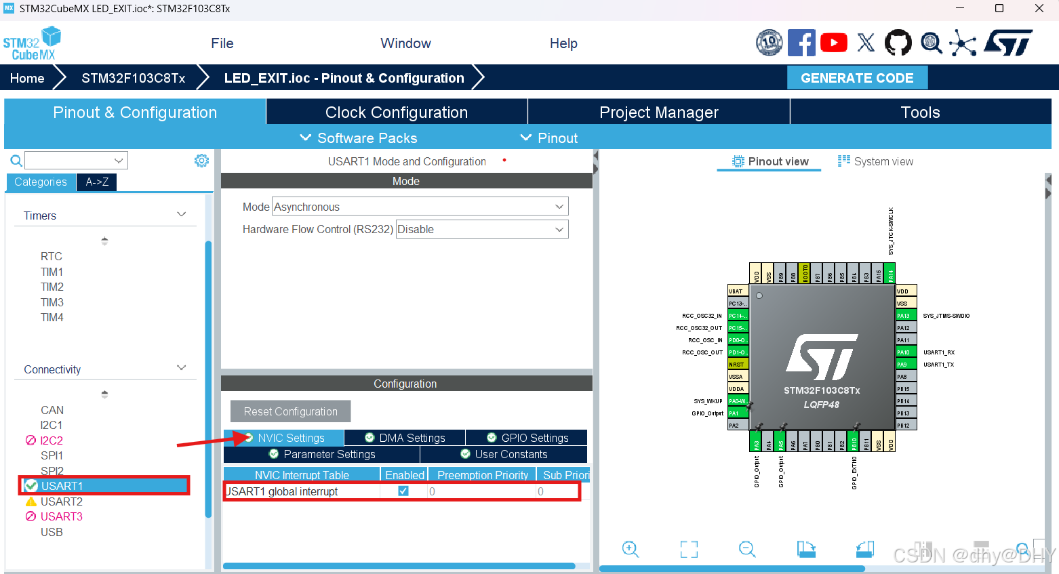
Task: Zoom in on the pinout view
Action: [x=631, y=549]
